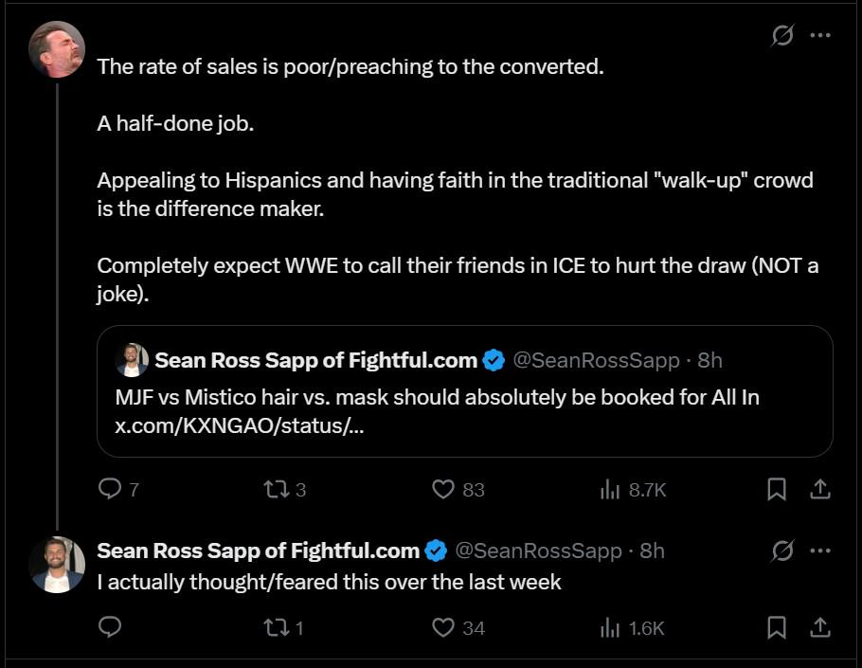Screen dimensions: 862x668
Task: Share the first tweet
Action: pos(819,489)
